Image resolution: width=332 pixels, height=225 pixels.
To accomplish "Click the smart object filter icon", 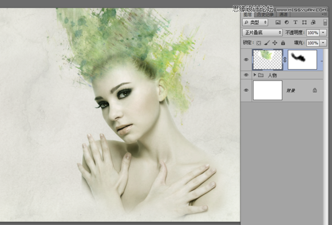I will 313,22.
